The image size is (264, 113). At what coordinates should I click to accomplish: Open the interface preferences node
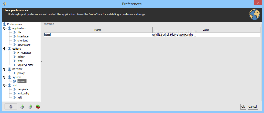tap(23, 36)
